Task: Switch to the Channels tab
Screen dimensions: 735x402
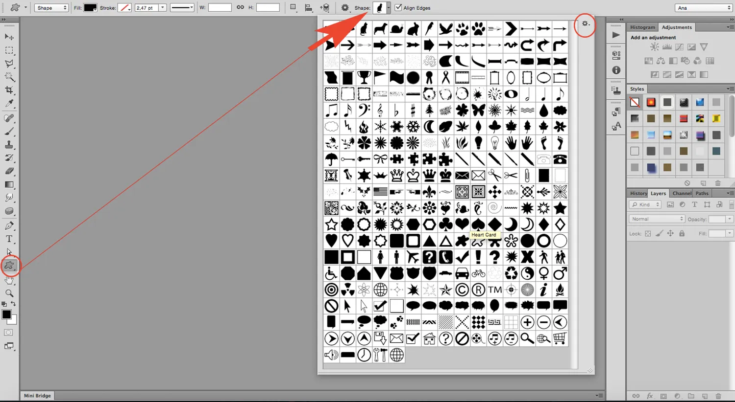Action: (682, 193)
